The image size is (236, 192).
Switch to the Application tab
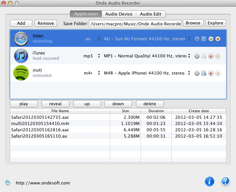click(86, 14)
